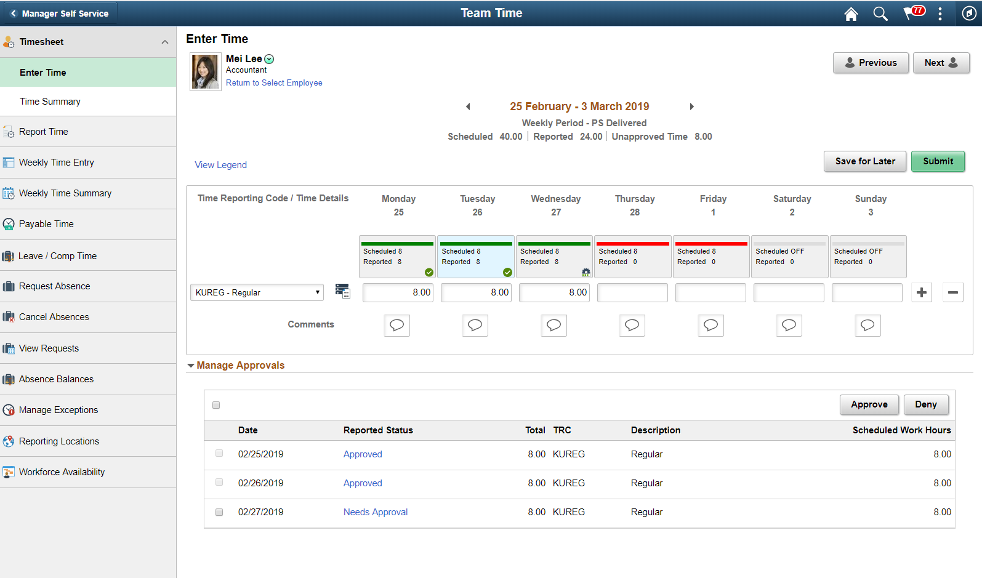This screenshot has height=578, width=982.
Task: Open View Requests menu item
Action: pyautogui.click(x=88, y=348)
